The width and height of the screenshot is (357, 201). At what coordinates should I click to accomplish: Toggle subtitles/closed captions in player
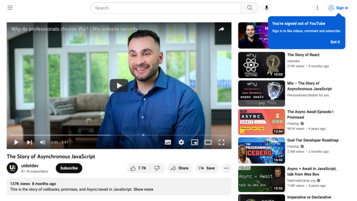pyautogui.click(x=168, y=142)
